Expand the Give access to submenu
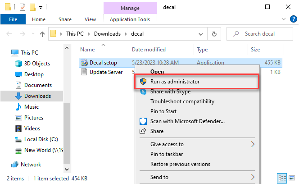This screenshot has width=299, height=184. pyautogui.click(x=253, y=144)
